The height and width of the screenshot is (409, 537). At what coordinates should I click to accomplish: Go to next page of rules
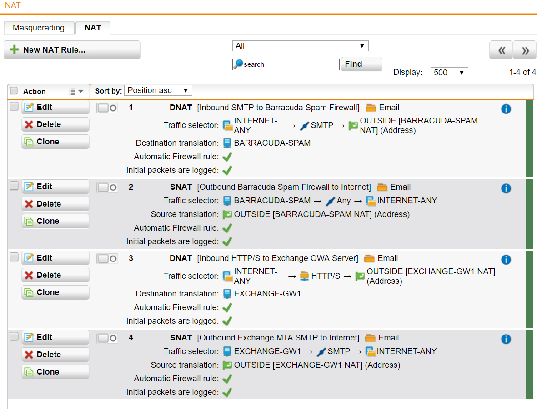click(525, 50)
